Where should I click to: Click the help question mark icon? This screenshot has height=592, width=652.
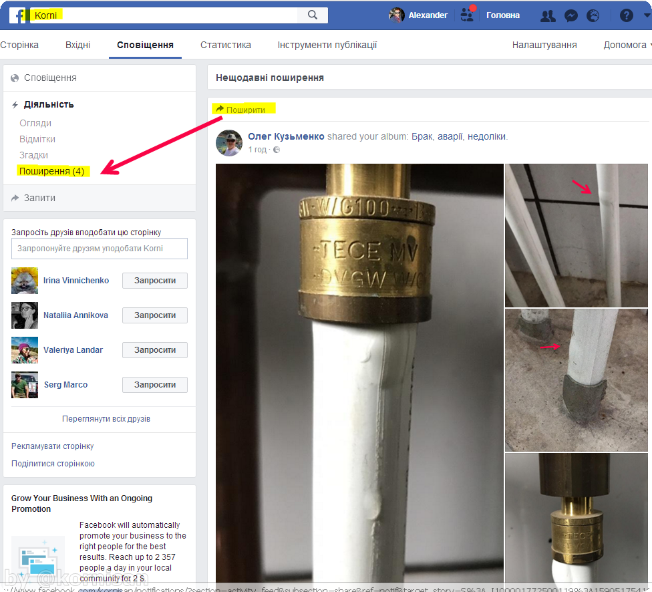click(x=626, y=16)
